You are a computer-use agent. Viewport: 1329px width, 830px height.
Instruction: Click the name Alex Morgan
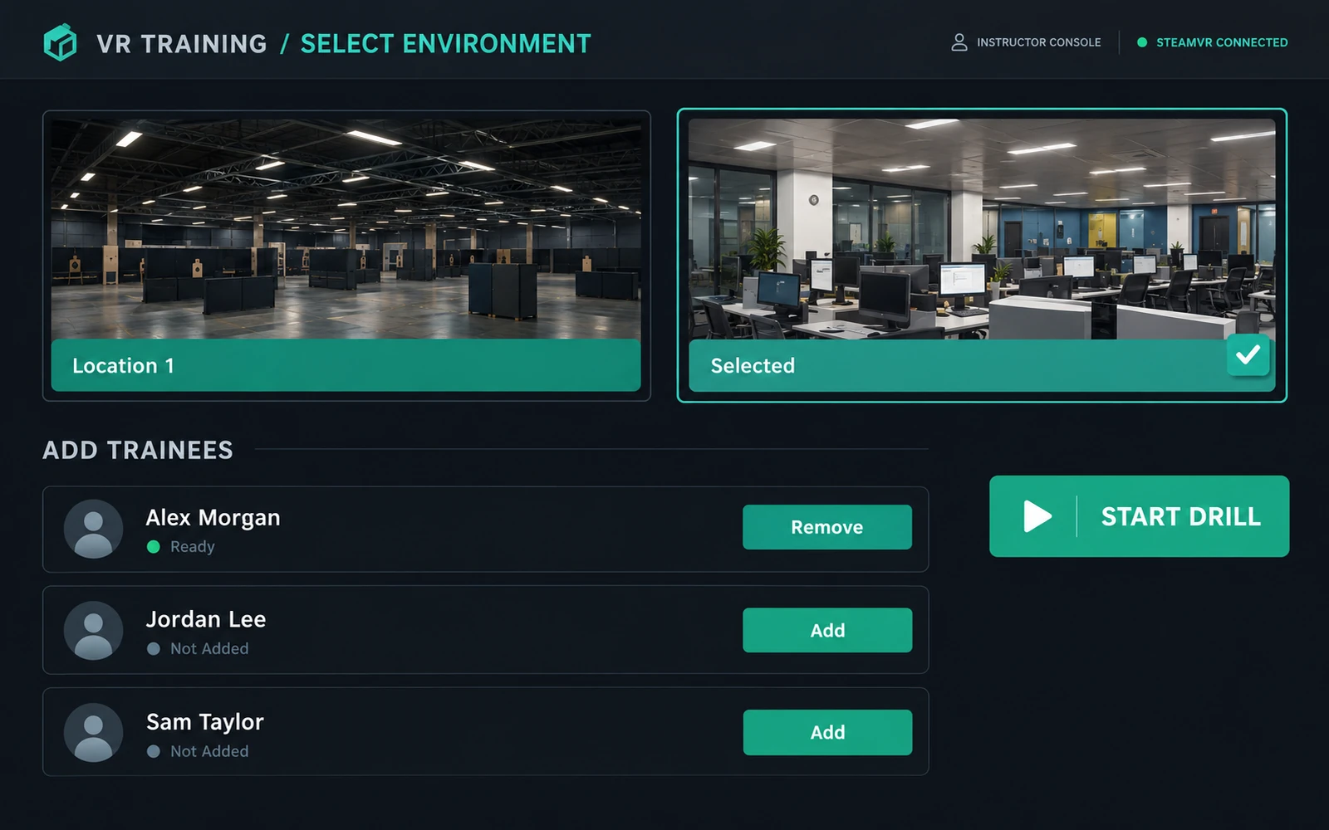point(213,518)
